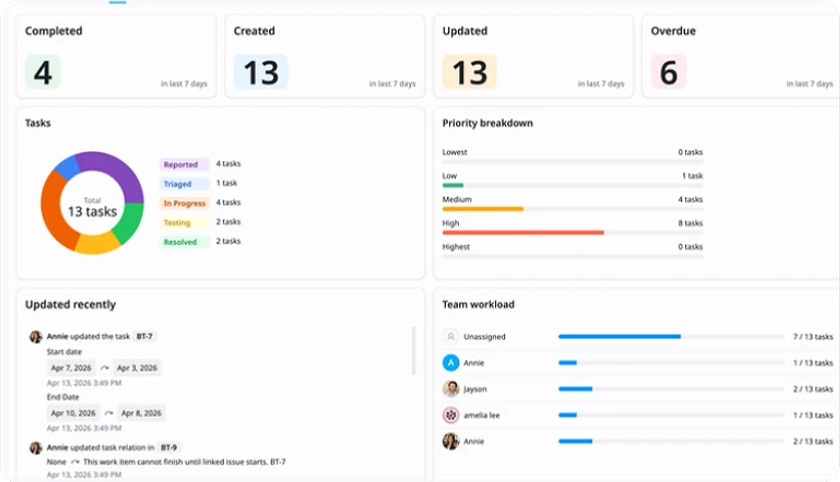Click the Updated recently panel scrollbar
The width and height of the screenshot is (840, 482).
click(413, 350)
